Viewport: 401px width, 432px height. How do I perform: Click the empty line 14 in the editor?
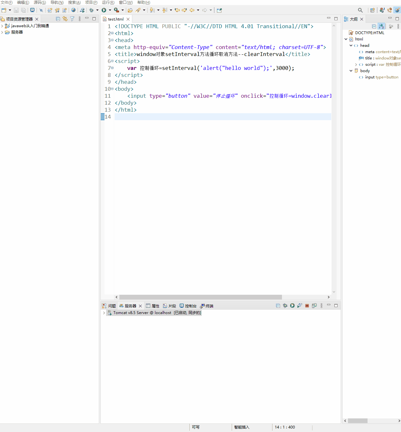[x=223, y=117]
